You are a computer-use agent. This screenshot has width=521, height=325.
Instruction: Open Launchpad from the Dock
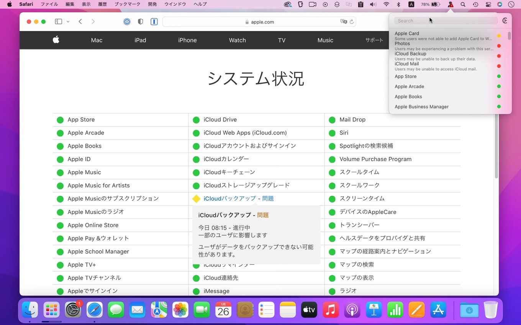click(x=51, y=310)
